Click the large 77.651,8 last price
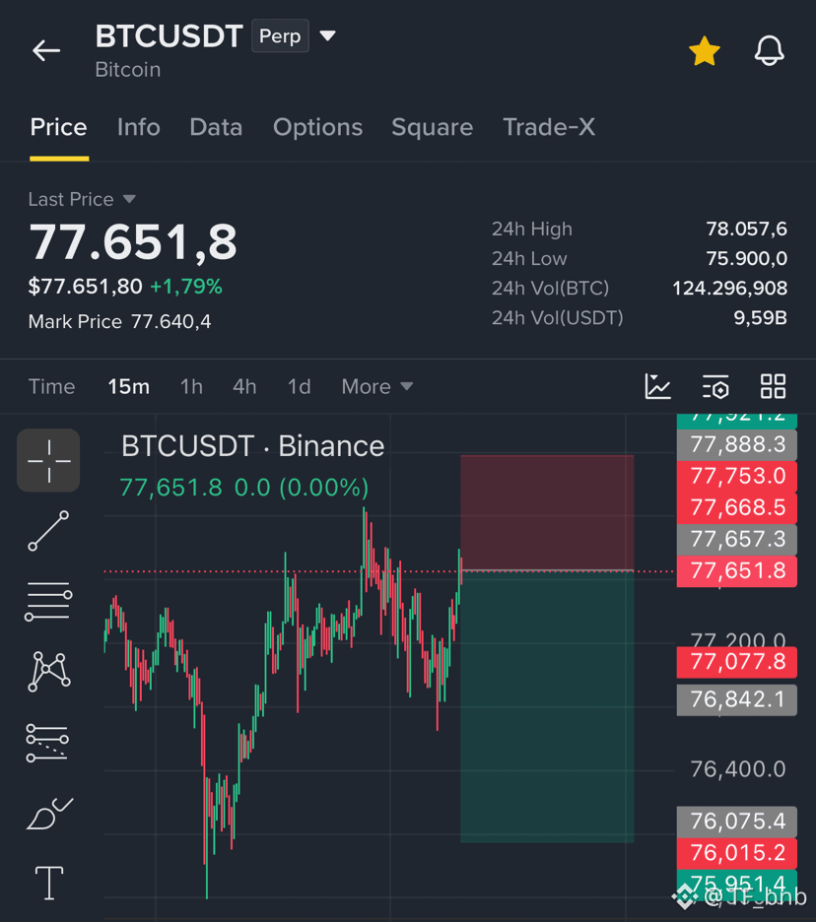Viewport: 816px width, 922px height. (x=133, y=242)
